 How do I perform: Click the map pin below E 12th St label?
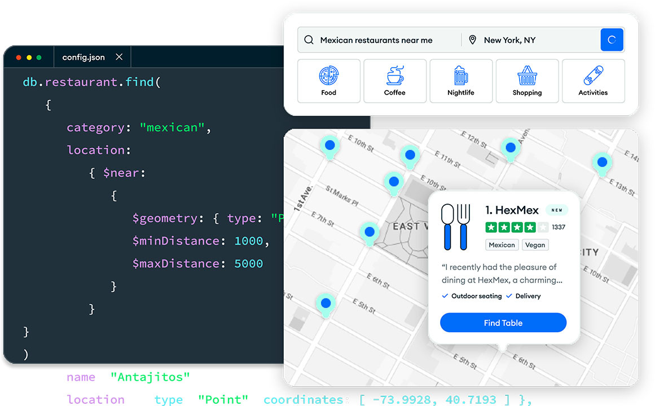pyautogui.click(x=510, y=149)
